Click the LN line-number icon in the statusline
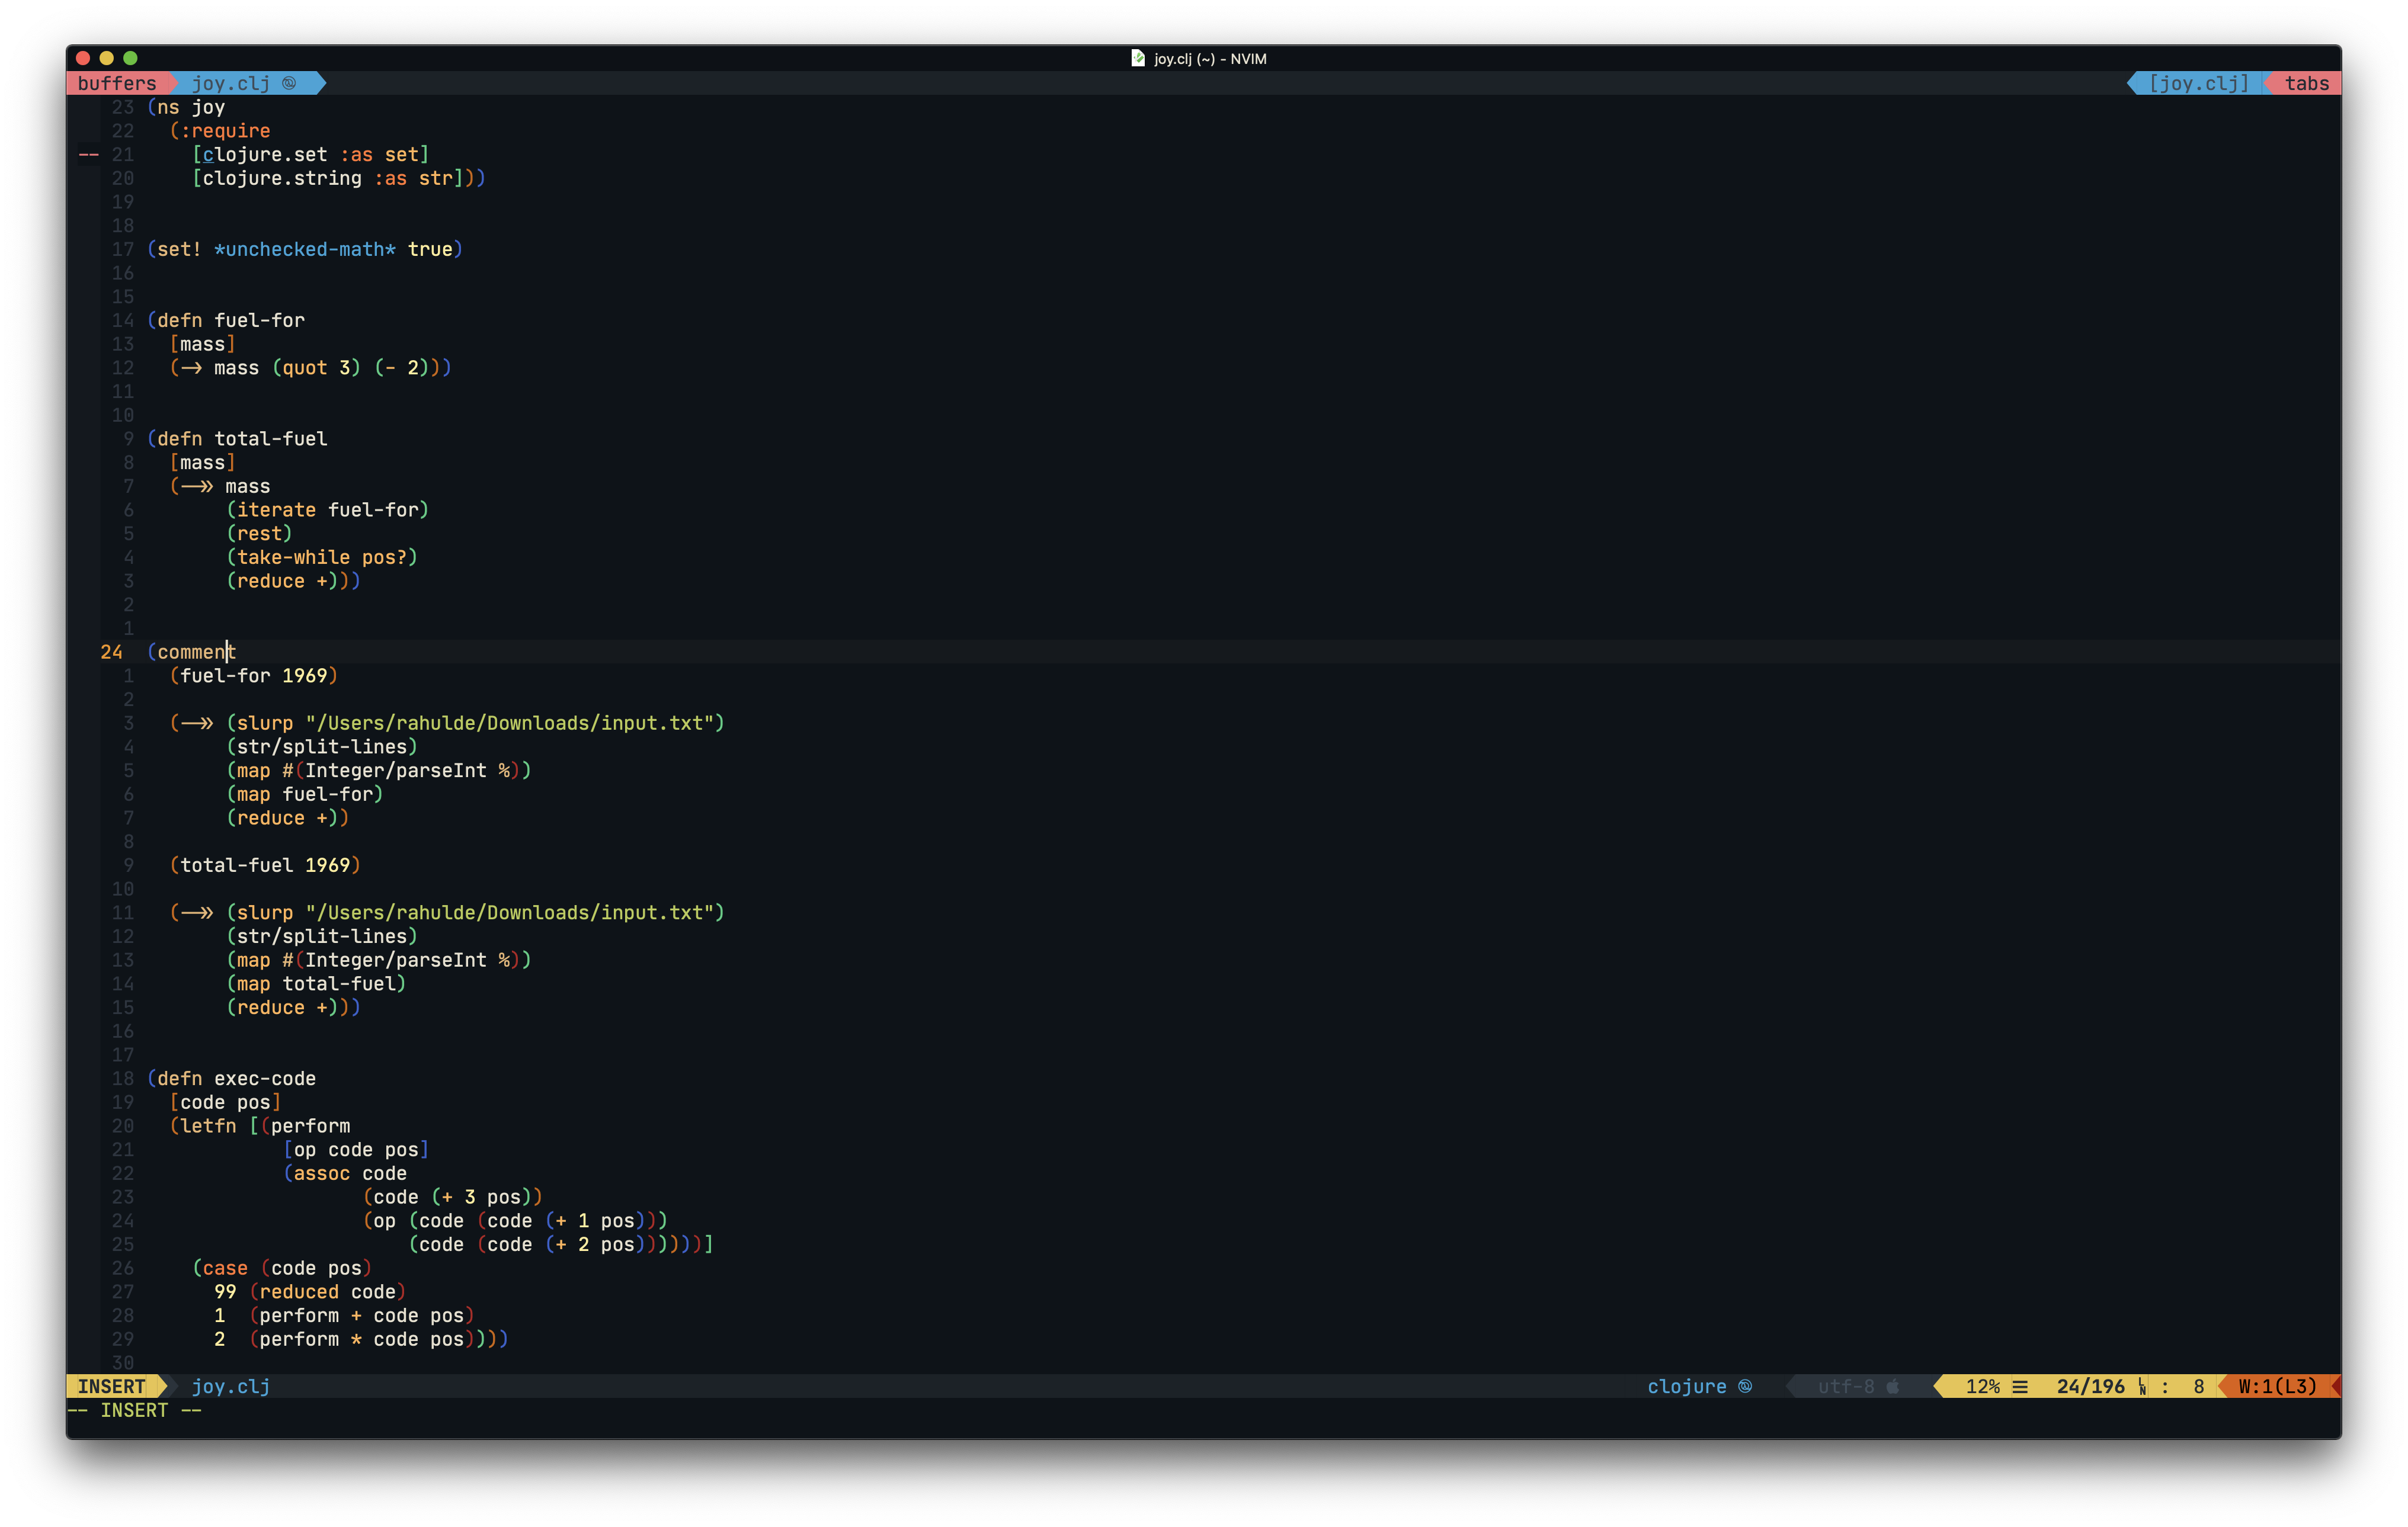 [2142, 1386]
